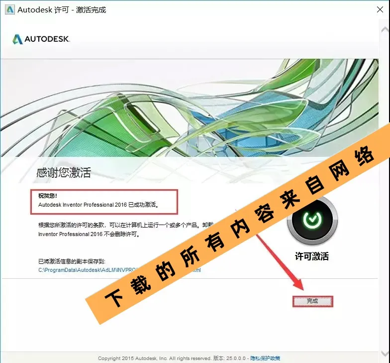390x363 pixels.
Task: Select the 已将激活信息的副本保存到 text
Action: (x=72, y=261)
